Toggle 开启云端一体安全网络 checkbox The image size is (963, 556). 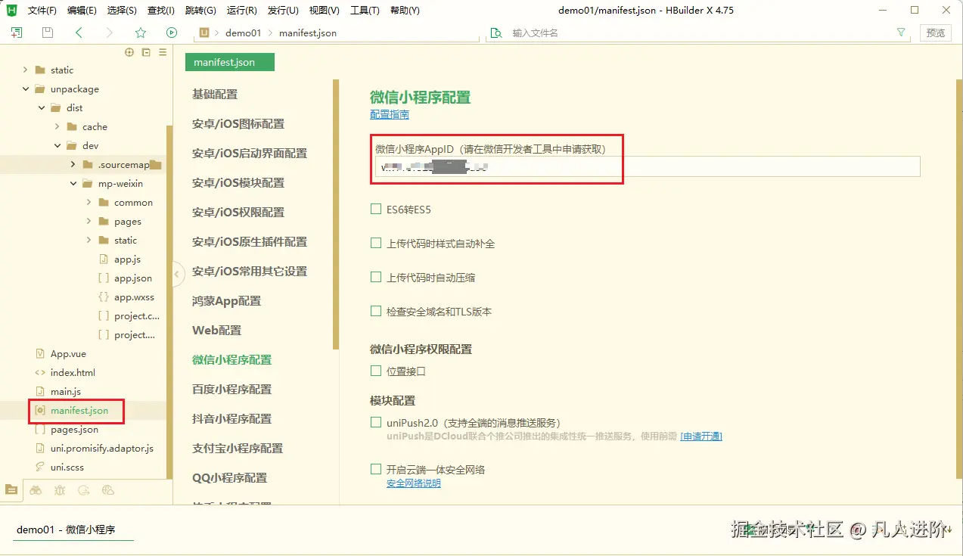pyautogui.click(x=376, y=469)
